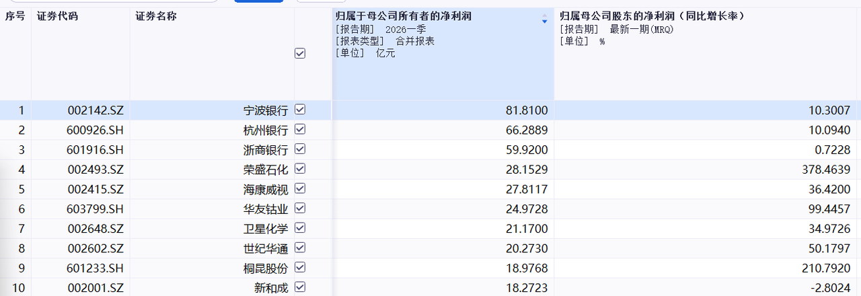Uncheck the 杭州银行 row checkbox
The height and width of the screenshot is (296, 861).
pyautogui.click(x=300, y=129)
